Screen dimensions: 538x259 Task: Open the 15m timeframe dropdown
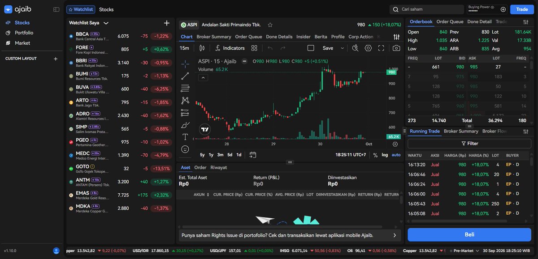click(x=184, y=48)
